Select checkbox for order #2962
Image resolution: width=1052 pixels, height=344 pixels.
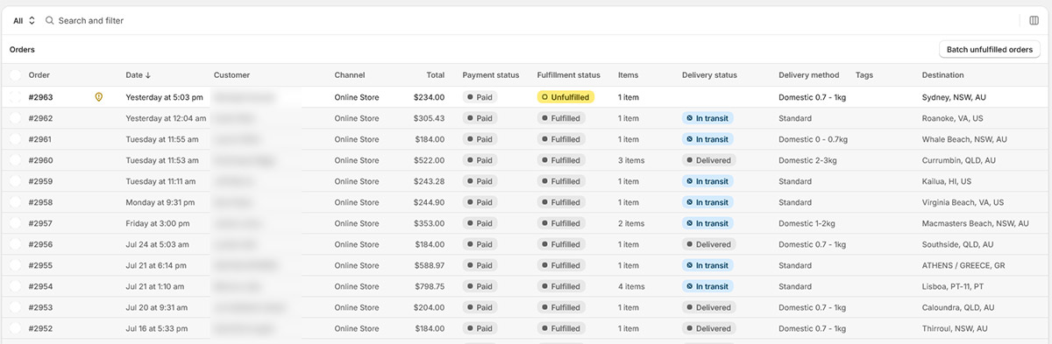(15, 118)
